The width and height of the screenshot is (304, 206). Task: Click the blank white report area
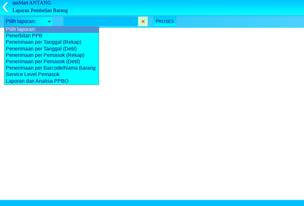point(192,128)
